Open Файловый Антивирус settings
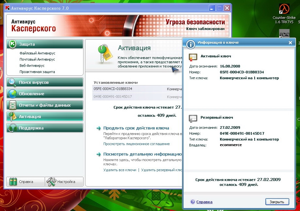The image size is (300, 211). [x=37, y=53]
